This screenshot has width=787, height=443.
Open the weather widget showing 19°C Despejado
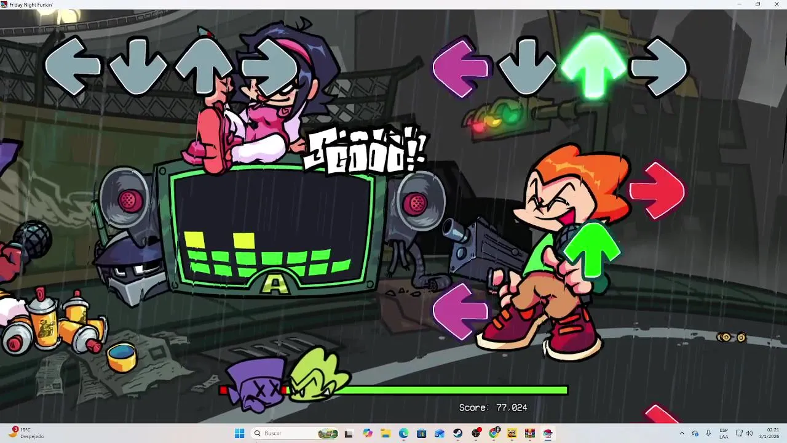pyautogui.click(x=26, y=433)
